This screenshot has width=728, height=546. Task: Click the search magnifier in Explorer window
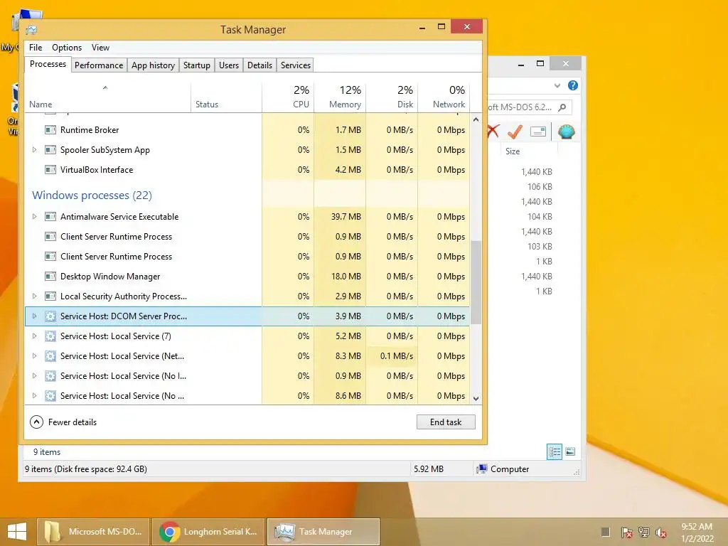pyautogui.click(x=562, y=107)
